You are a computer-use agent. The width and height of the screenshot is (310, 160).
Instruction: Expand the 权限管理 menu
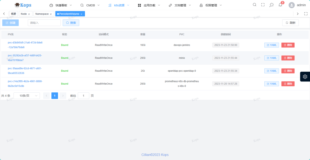click(211, 5)
